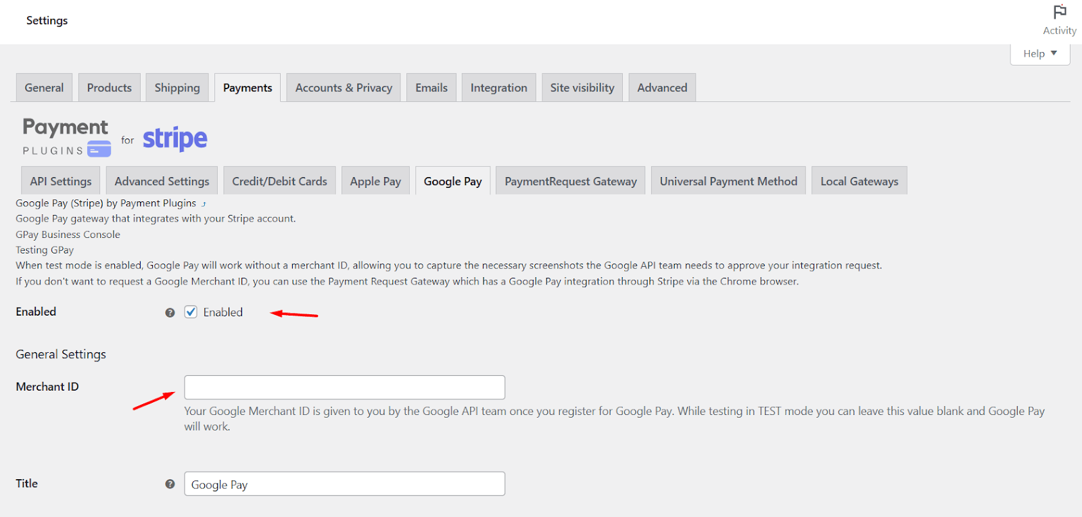This screenshot has width=1082, height=517.
Task: Switch to the General settings tab
Action: click(x=44, y=88)
